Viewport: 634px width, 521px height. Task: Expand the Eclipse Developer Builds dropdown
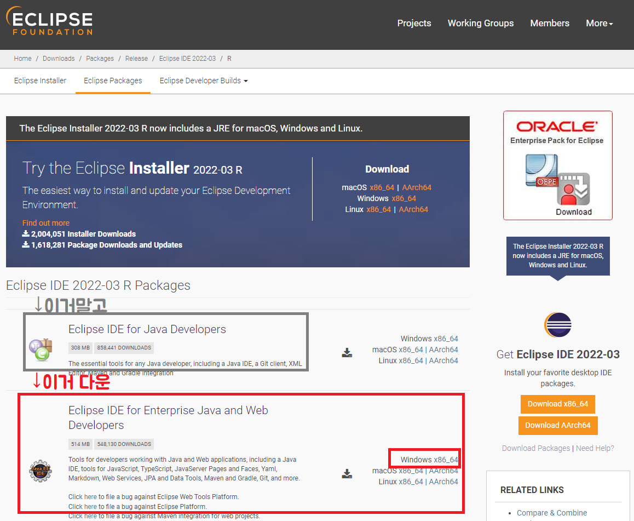[203, 81]
